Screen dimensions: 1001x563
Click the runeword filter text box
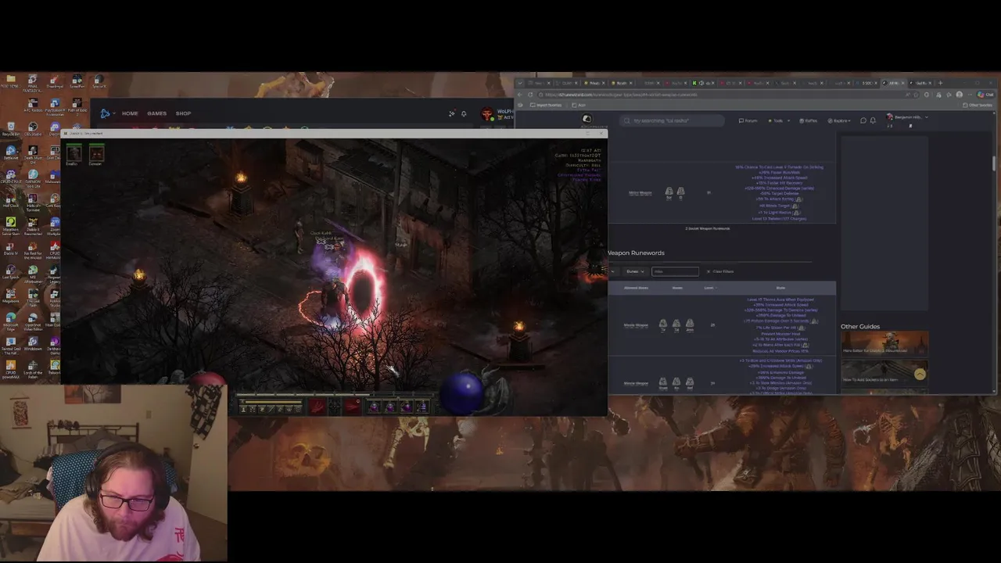[x=675, y=271]
